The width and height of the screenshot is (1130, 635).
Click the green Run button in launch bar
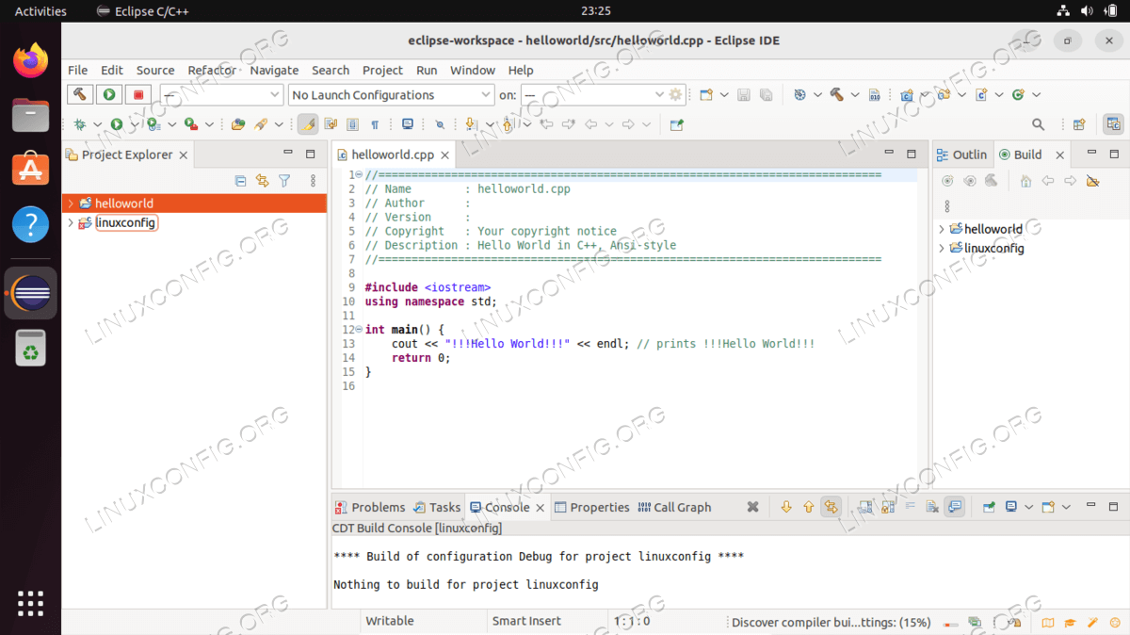pyautogui.click(x=109, y=95)
